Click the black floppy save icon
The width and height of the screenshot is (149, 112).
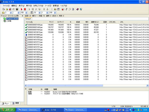click(x=17, y=9)
